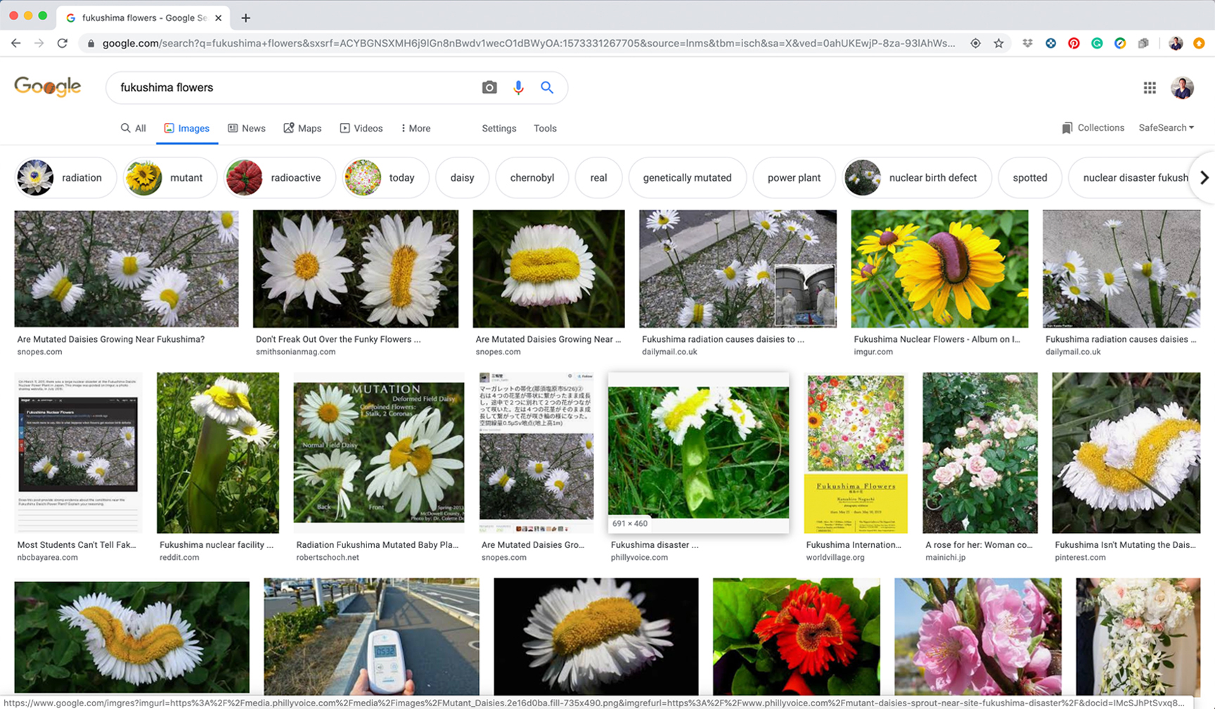Reload the current page

(x=63, y=43)
